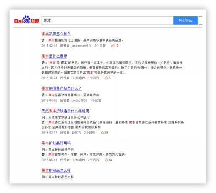Click answerer name taotao1805

click(x=79, y=100)
